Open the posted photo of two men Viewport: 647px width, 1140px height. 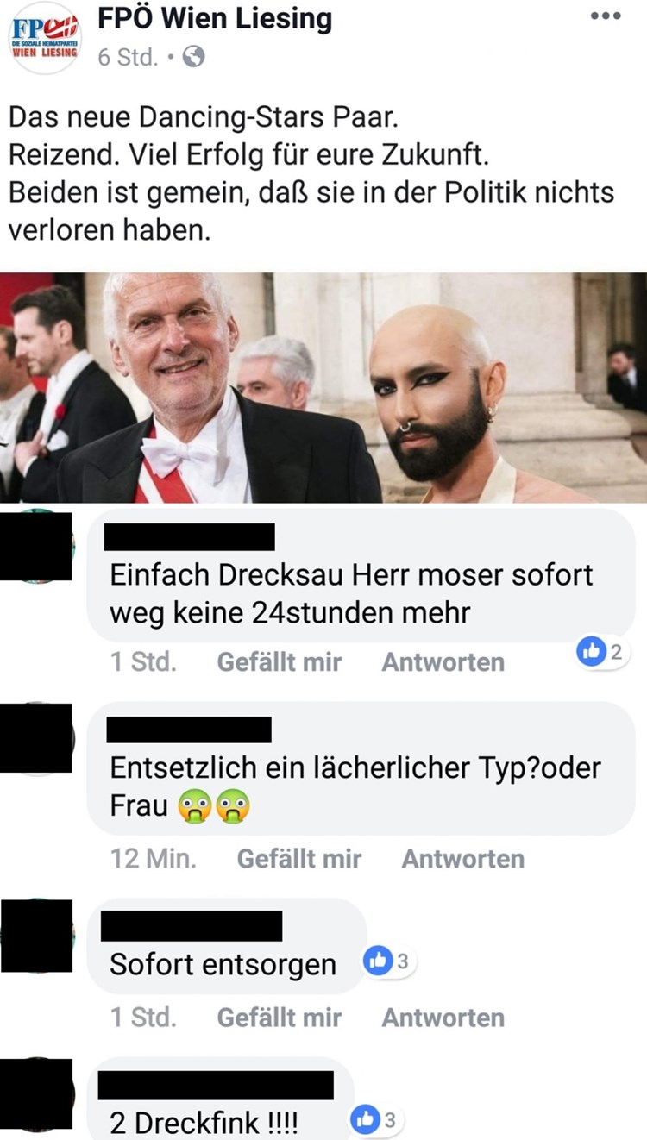[323, 387]
